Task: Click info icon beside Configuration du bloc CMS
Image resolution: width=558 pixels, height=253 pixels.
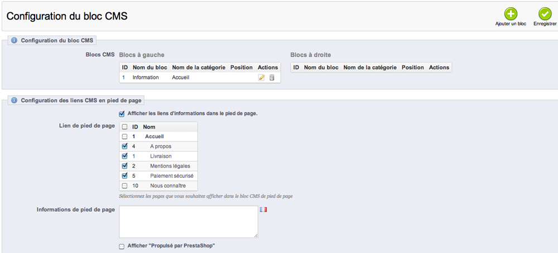Action: [x=15, y=41]
